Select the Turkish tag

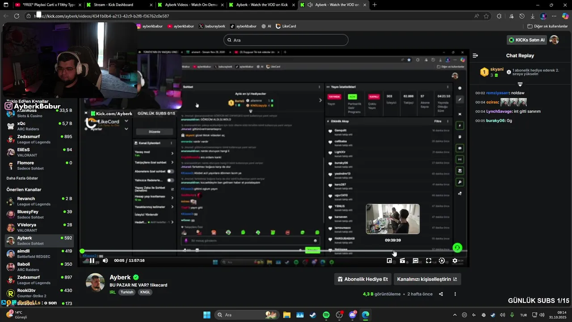click(127, 292)
